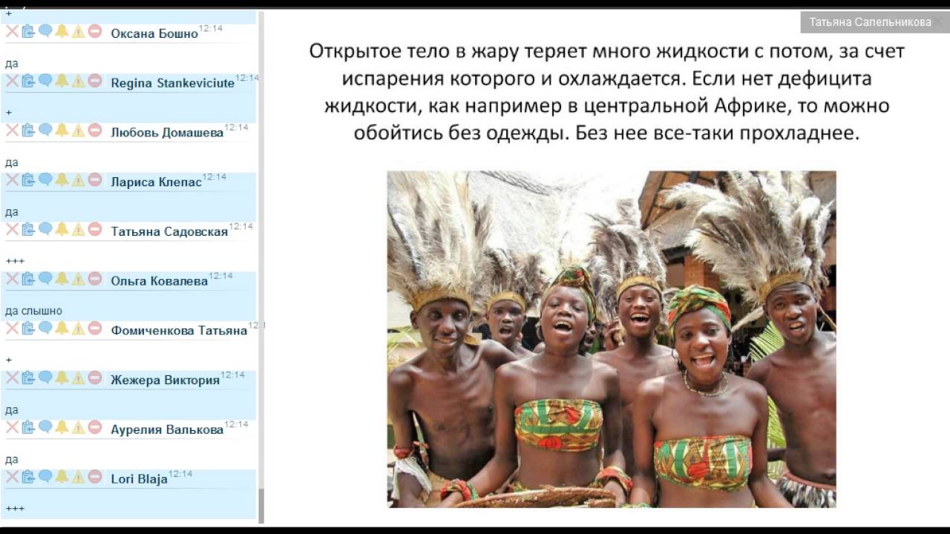Click warning triangle beside Татьяна Садовская

[x=78, y=229]
